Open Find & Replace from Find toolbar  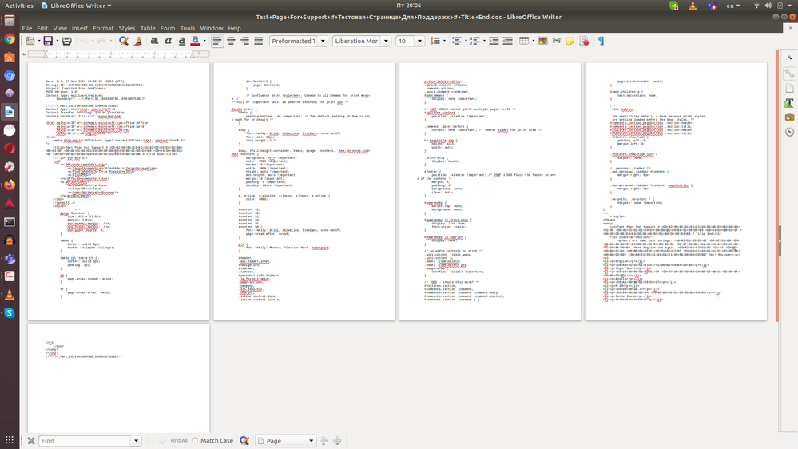244,441
